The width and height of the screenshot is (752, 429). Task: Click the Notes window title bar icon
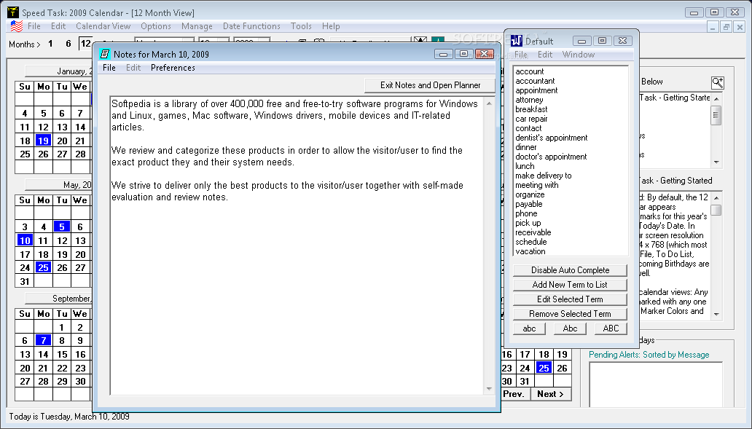104,54
